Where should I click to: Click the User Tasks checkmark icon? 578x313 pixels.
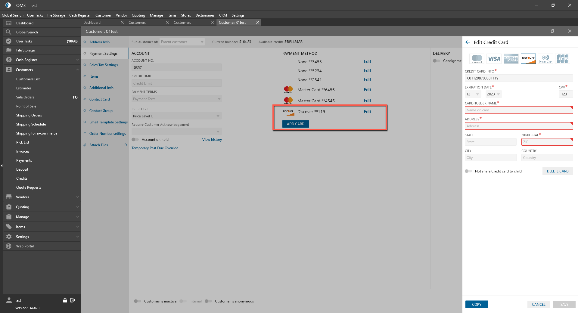[x=9, y=41]
